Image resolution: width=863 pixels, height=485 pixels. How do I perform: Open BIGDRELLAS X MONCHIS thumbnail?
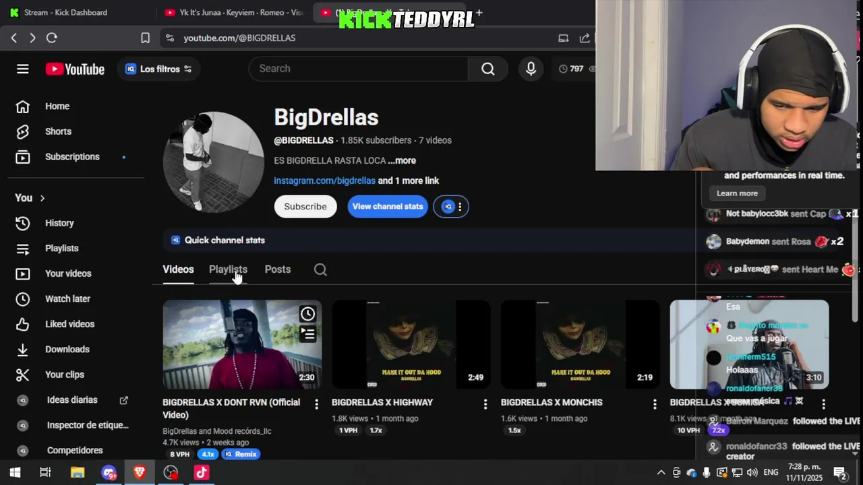[x=581, y=344]
